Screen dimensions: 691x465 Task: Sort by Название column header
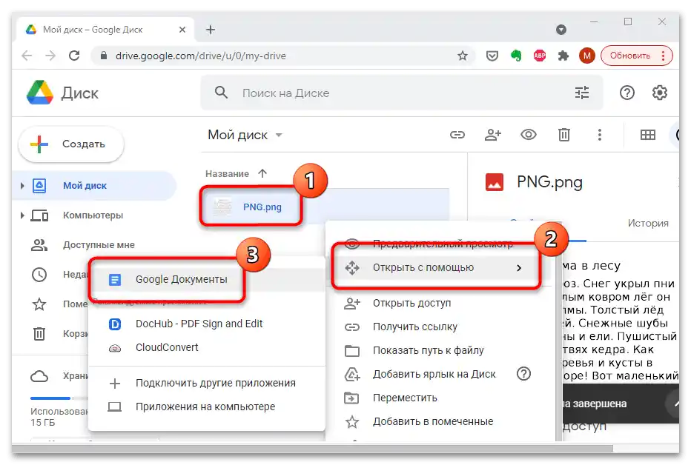227,174
